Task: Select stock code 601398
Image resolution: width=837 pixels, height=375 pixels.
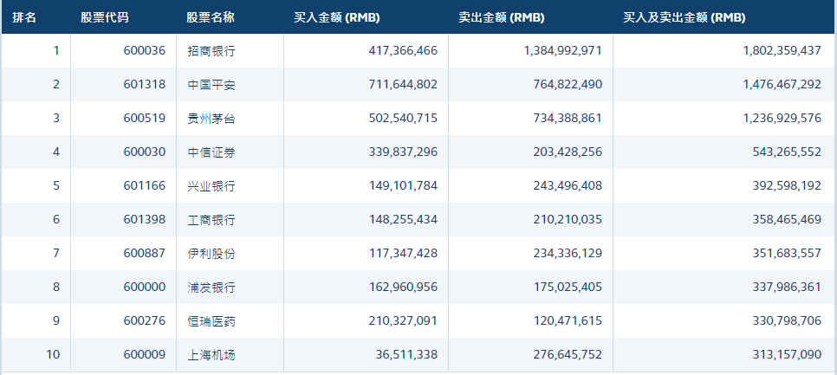Action: tap(145, 219)
